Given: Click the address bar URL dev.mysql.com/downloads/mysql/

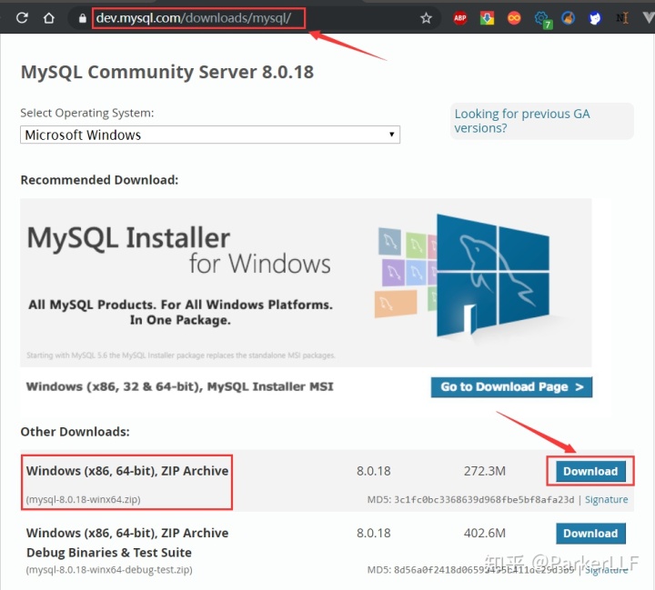Looking at the screenshot, I should point(194,18).
